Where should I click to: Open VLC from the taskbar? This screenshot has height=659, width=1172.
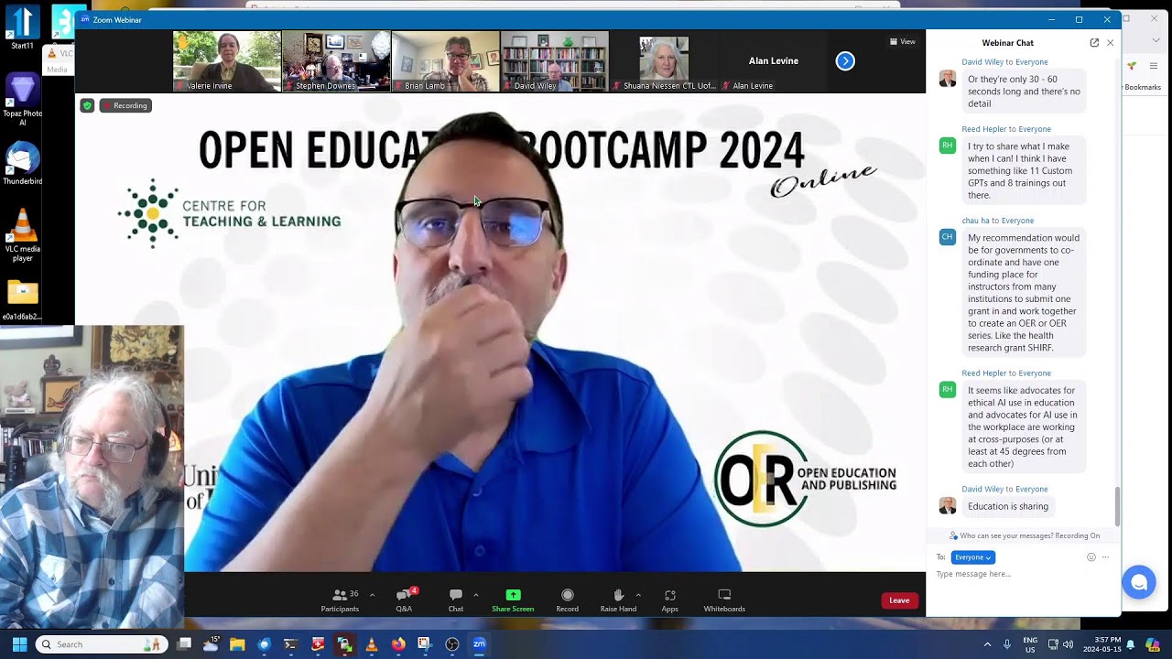point(371,644)
